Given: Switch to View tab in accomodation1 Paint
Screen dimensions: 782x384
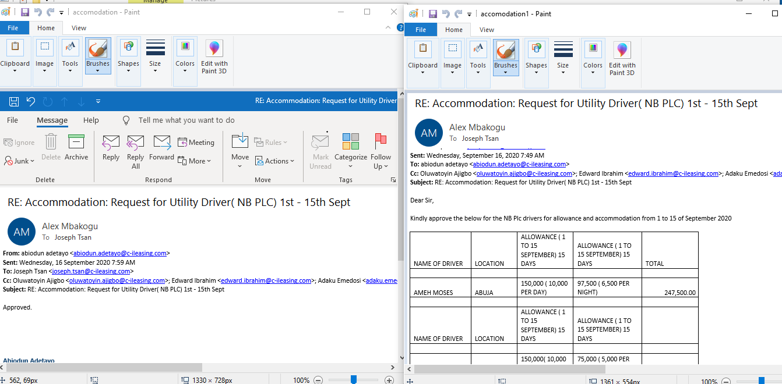Looking at the screenshot, I should 487,30.
